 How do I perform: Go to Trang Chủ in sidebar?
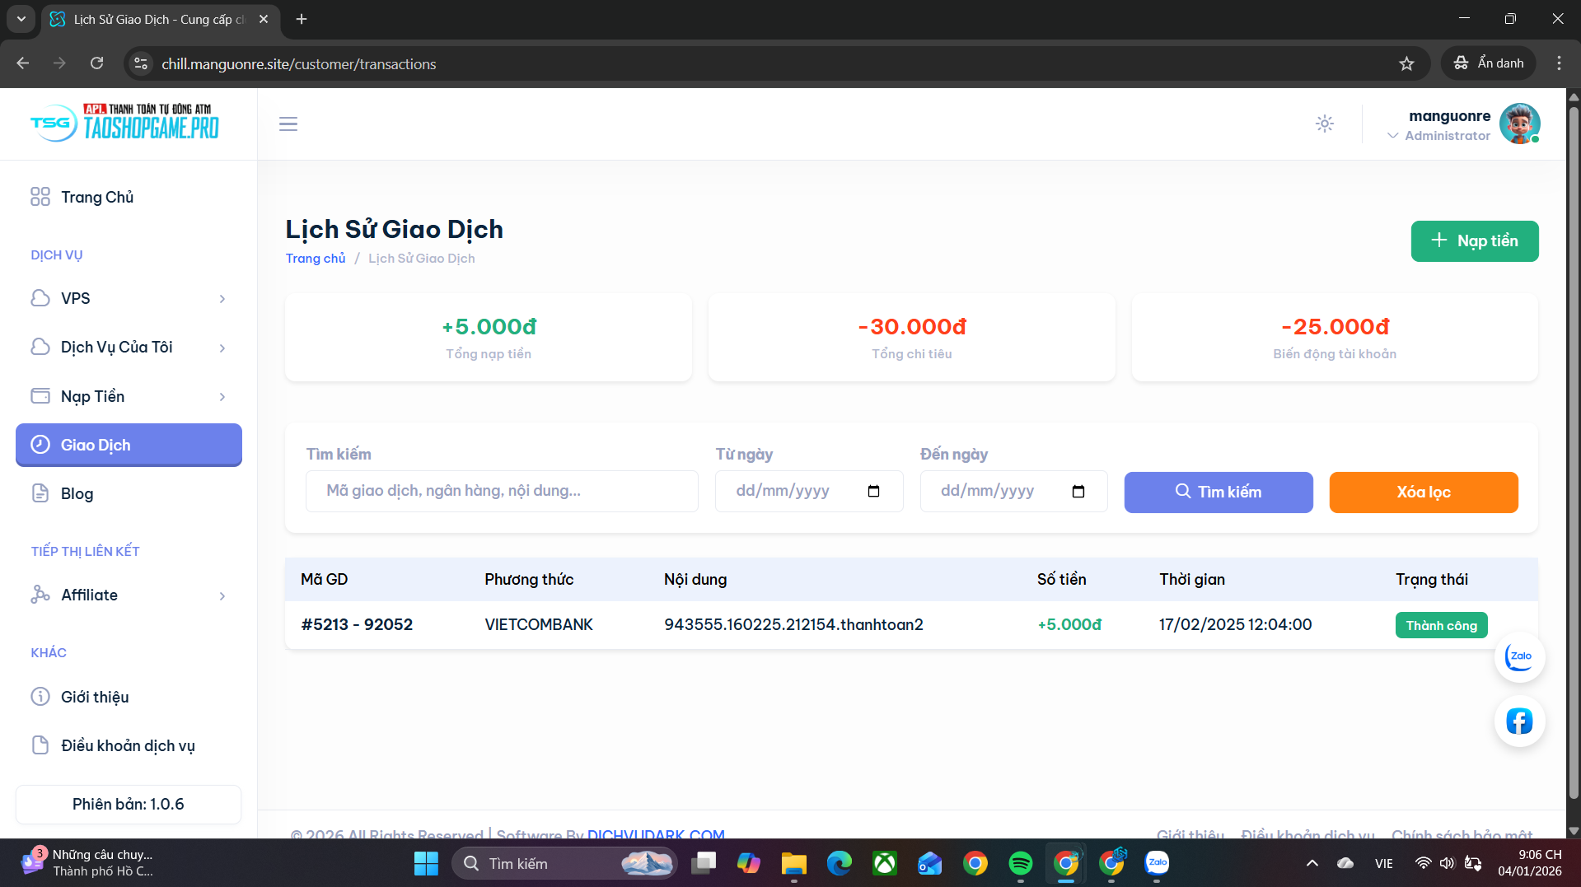[97, 198]
